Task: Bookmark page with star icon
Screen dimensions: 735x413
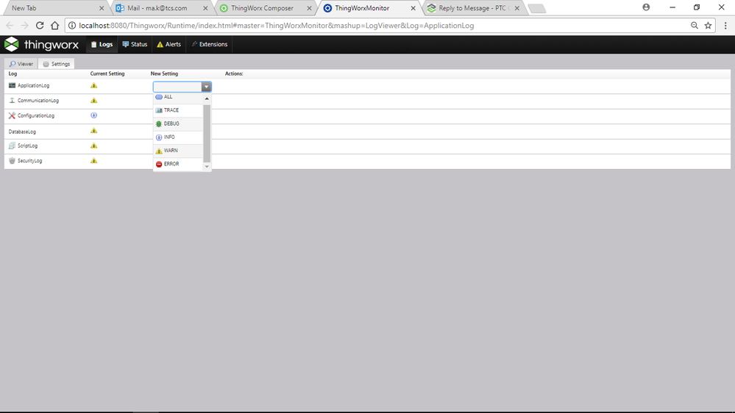Action: pyautogui.click(x=708, y=26)
